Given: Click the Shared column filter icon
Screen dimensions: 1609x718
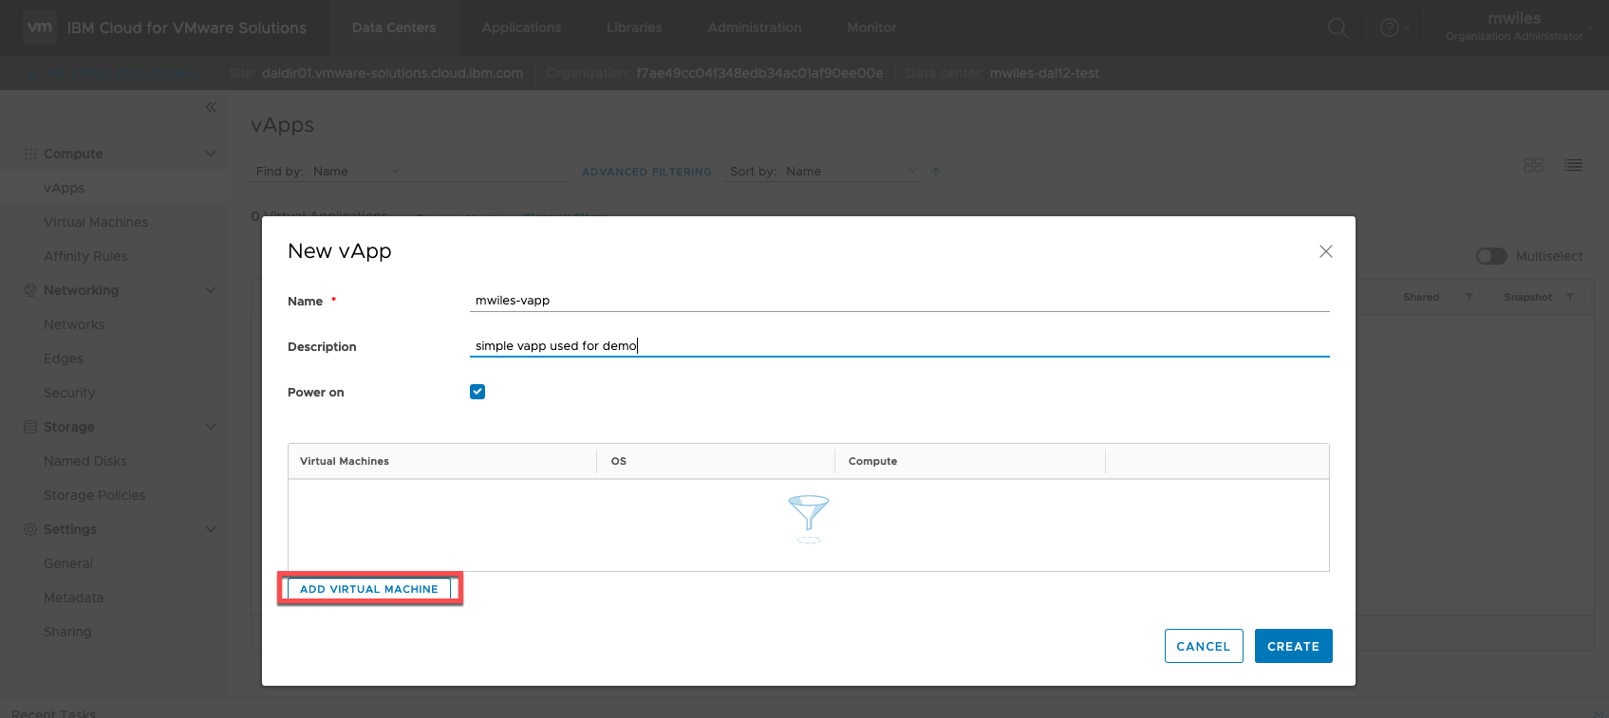Looking at the screenshot, I should [x=1469, y=297].
